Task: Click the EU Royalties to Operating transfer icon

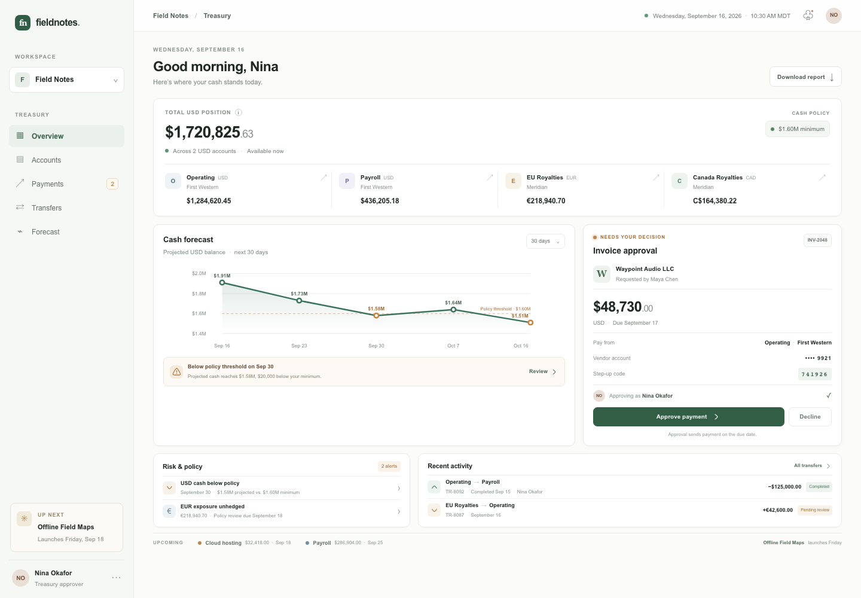Action: pyautogui.click(x=434, y=510)
